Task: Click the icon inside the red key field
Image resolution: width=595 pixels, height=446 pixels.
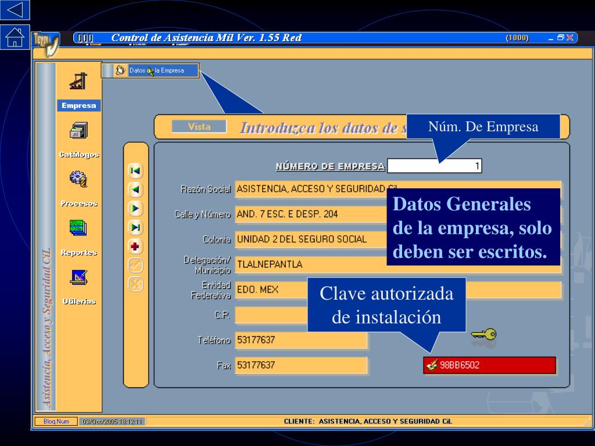Action: tap(432, 365)
